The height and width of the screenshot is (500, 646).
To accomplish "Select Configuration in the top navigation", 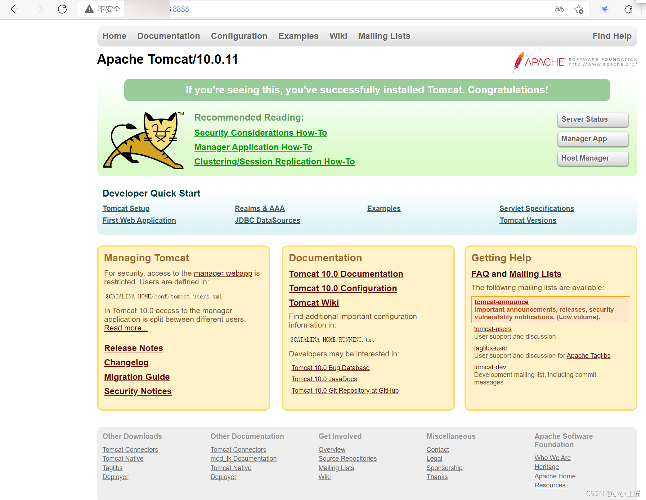I will point(239,36).
